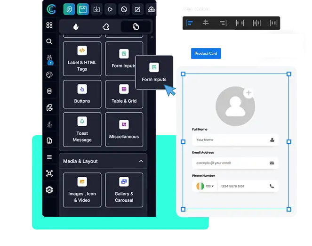Viewport: 312px width, 246px height.
Task: Click the bottom-left selection handle
Action: pyautogui.click(x=183, y=209)
